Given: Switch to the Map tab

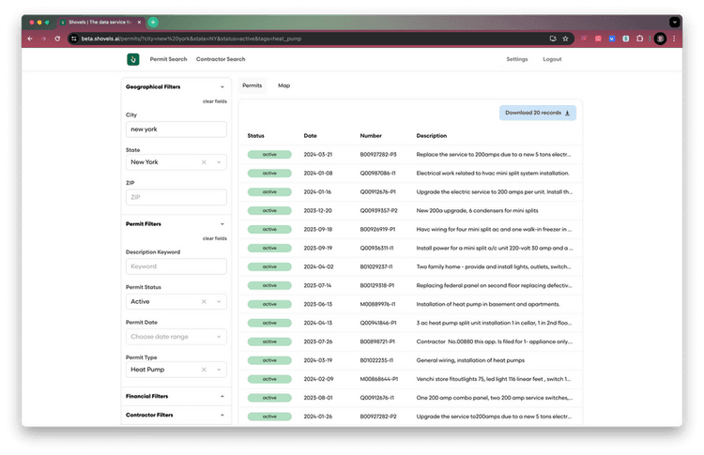Looking at the screenshot, I should (x=283, y=85).
